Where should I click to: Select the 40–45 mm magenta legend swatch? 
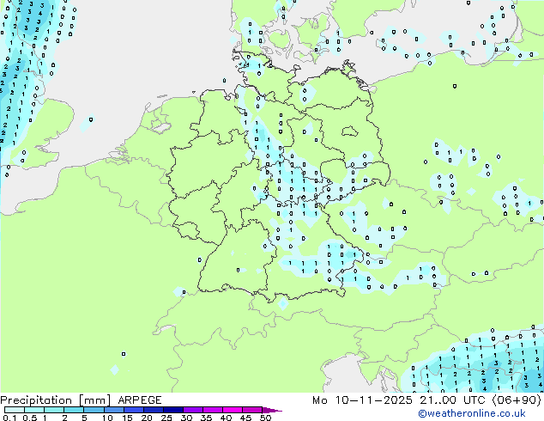(x=233, y=410)
